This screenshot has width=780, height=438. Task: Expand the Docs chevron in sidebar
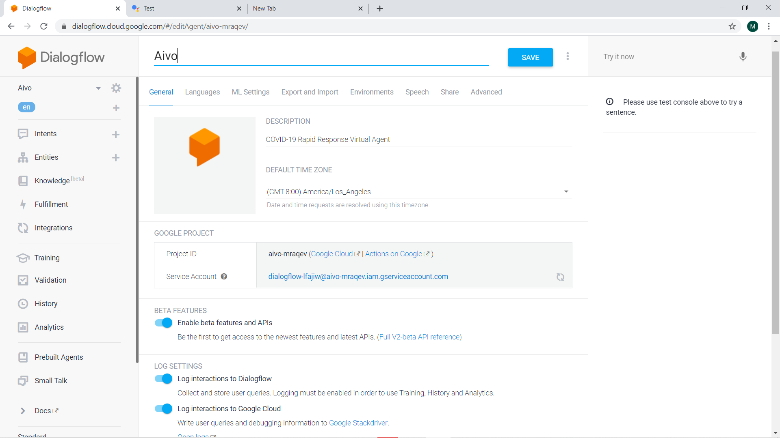coord(23,411)
